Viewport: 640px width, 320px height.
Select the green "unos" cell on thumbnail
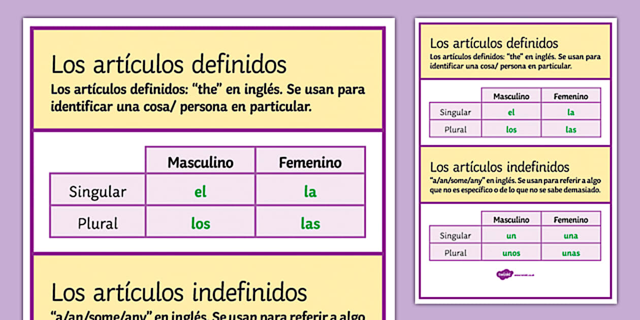coord(511,252)
